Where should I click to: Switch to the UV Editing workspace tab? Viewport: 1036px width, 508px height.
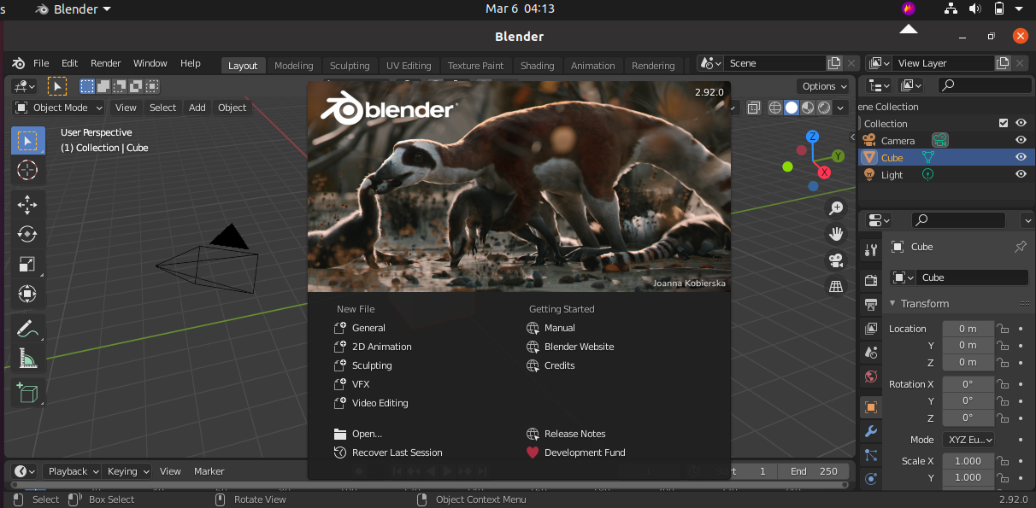pyautogui.click(x=409, y=66)
